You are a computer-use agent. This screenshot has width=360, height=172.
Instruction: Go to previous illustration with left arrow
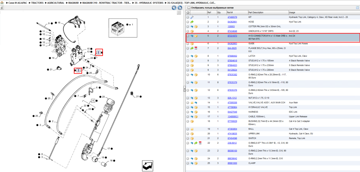(174, 8)
